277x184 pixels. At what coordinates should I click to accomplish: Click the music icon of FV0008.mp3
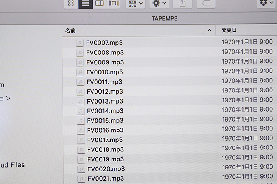tap(80, 53)
